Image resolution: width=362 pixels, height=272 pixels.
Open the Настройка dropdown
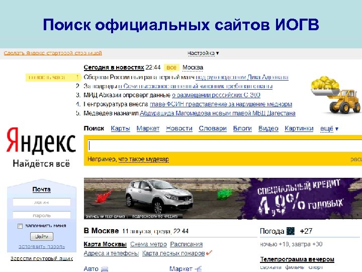pos(203,53)
